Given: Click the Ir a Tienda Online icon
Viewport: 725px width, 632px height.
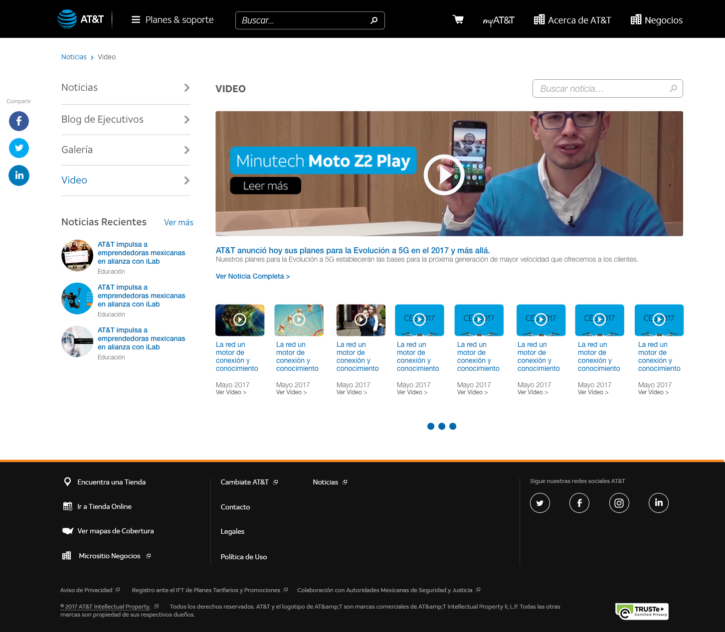Looking at the screenshot, I should pos(67,506).
